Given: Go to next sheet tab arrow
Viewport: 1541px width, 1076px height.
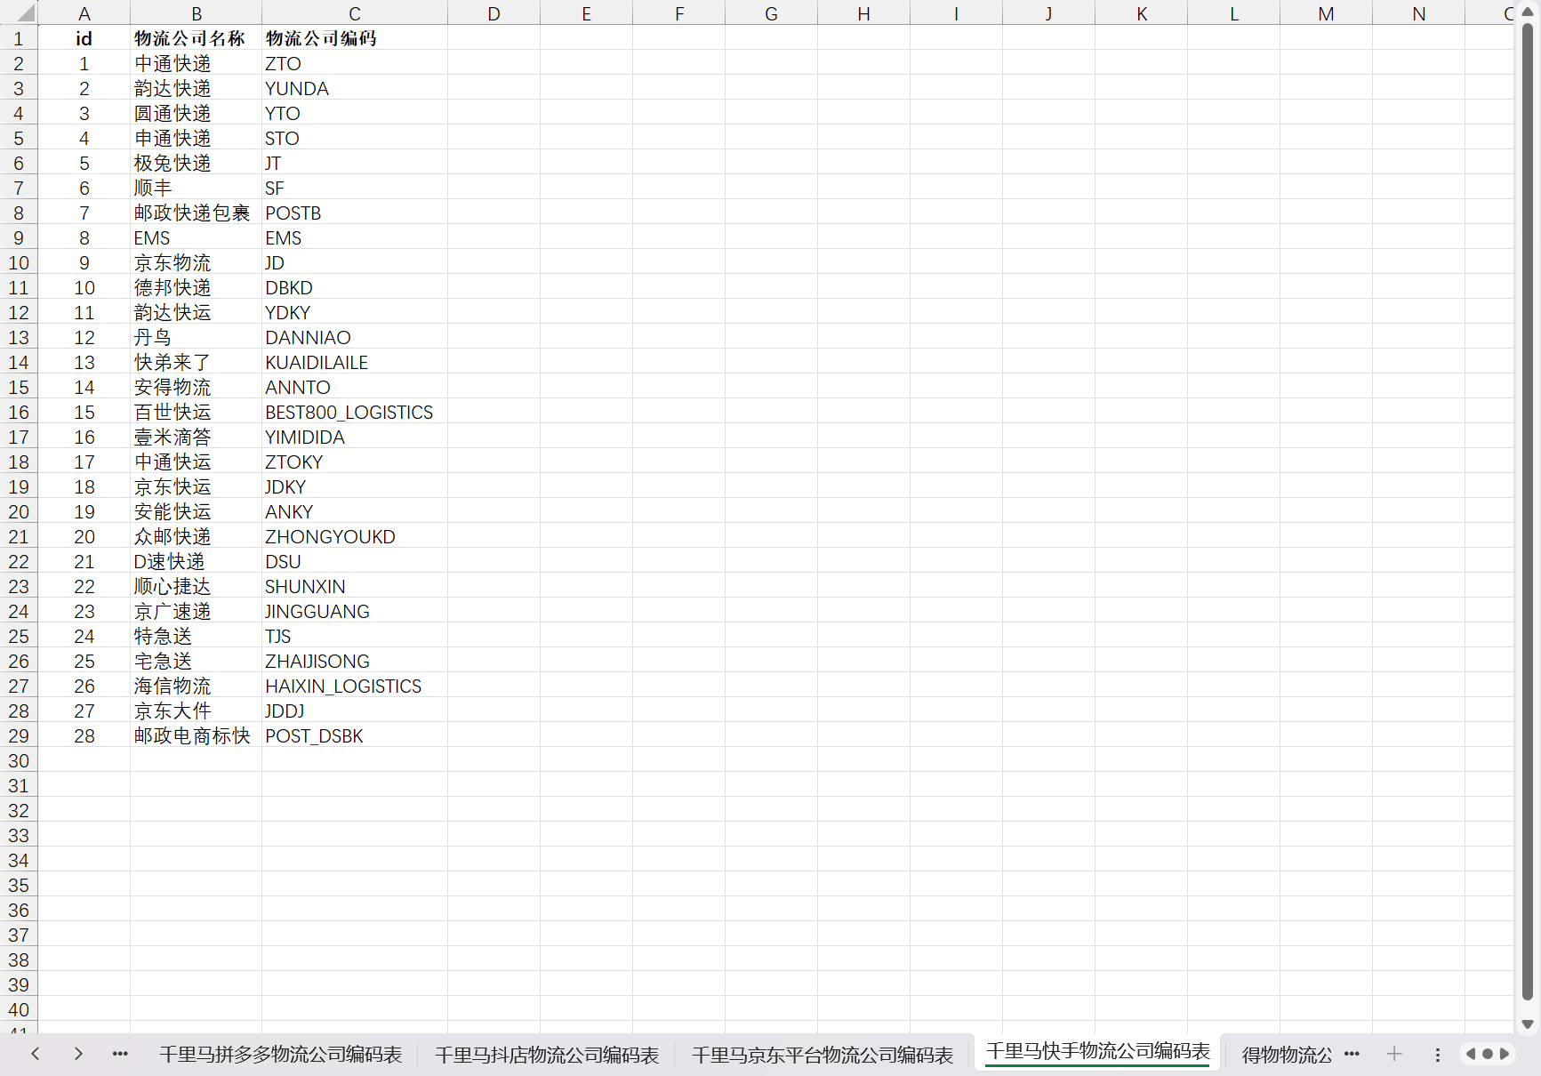Looking at the screenshot, I should click(78, 1054).
